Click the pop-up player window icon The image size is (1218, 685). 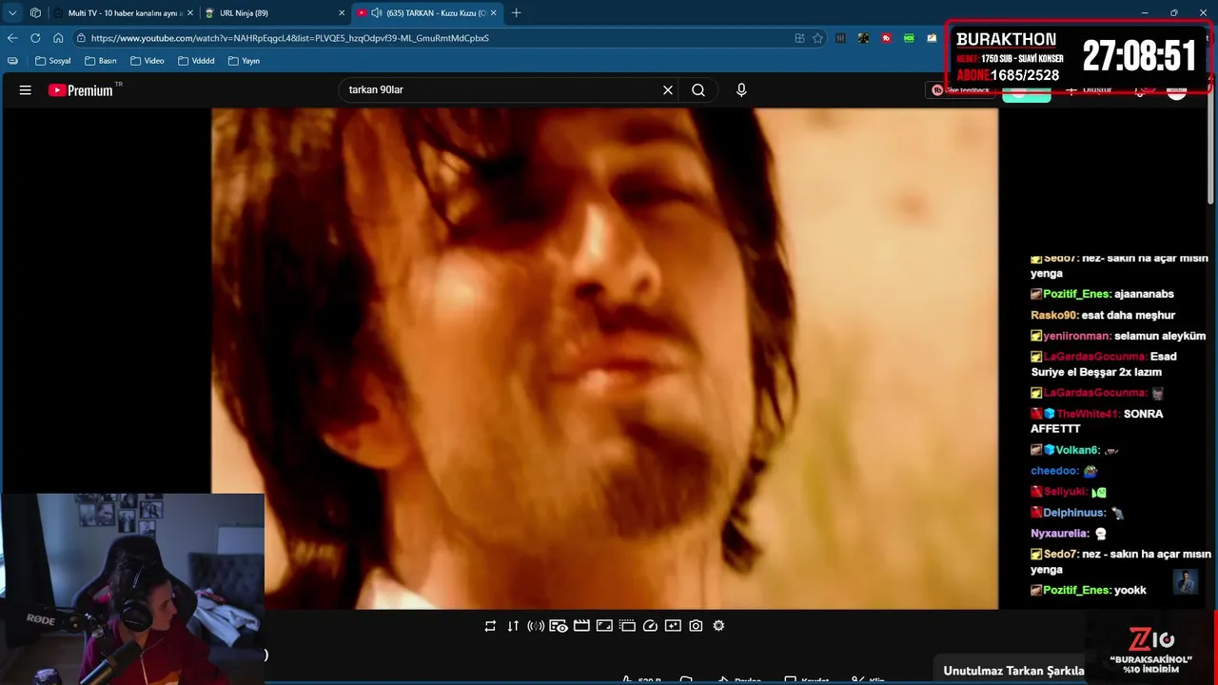point(627,626)
